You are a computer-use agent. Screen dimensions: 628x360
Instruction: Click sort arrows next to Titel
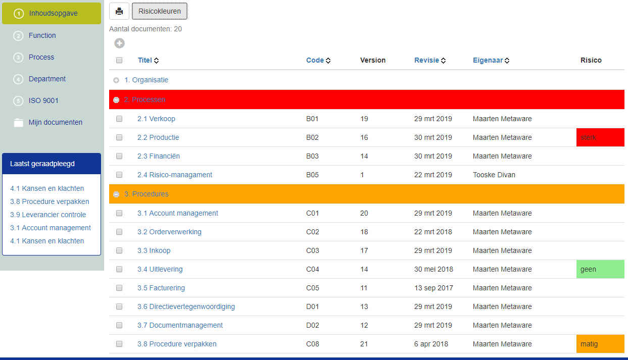[x=156, y=61]
